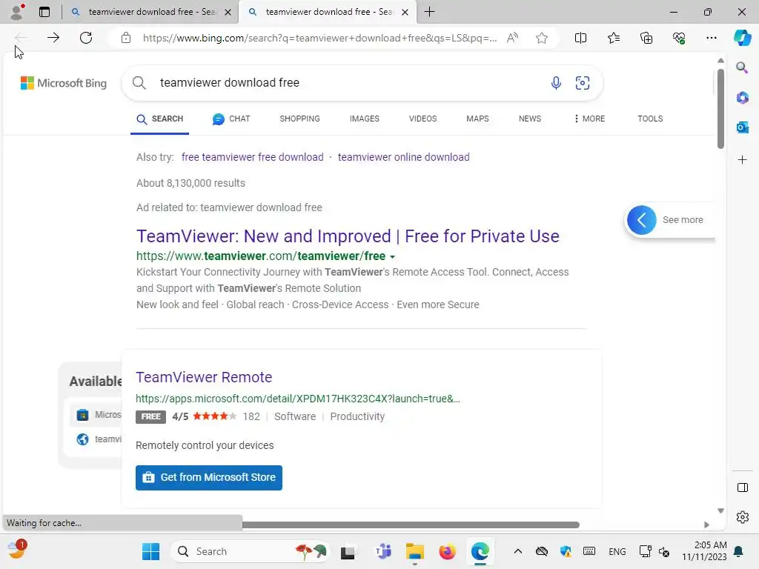Open sidebar settings gear

tap(742, 517)
